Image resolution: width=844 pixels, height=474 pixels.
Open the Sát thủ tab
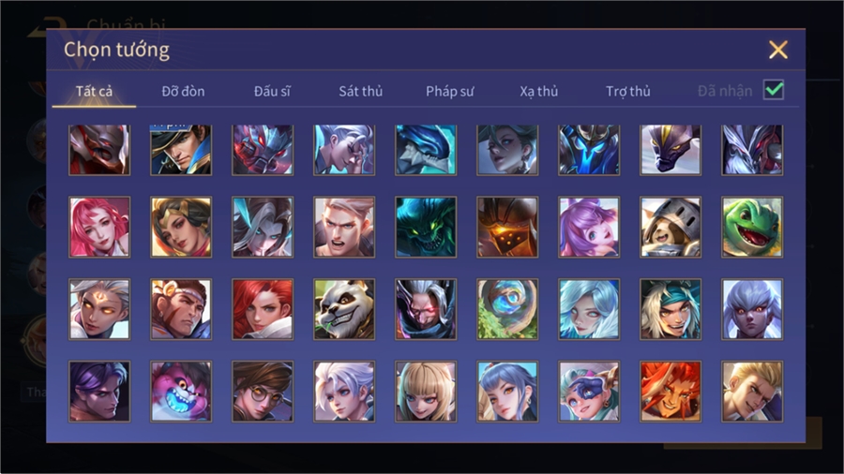pyautogui.click(x=361, y=92)
